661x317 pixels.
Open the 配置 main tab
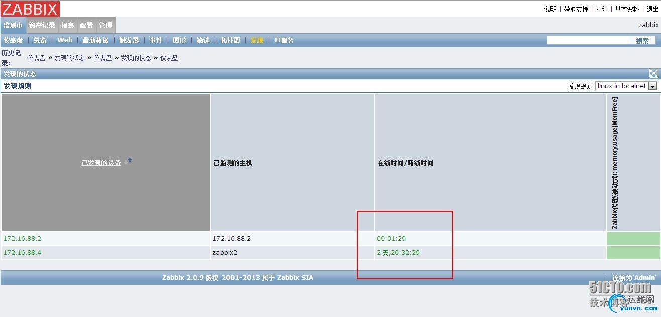coord(86,25)
